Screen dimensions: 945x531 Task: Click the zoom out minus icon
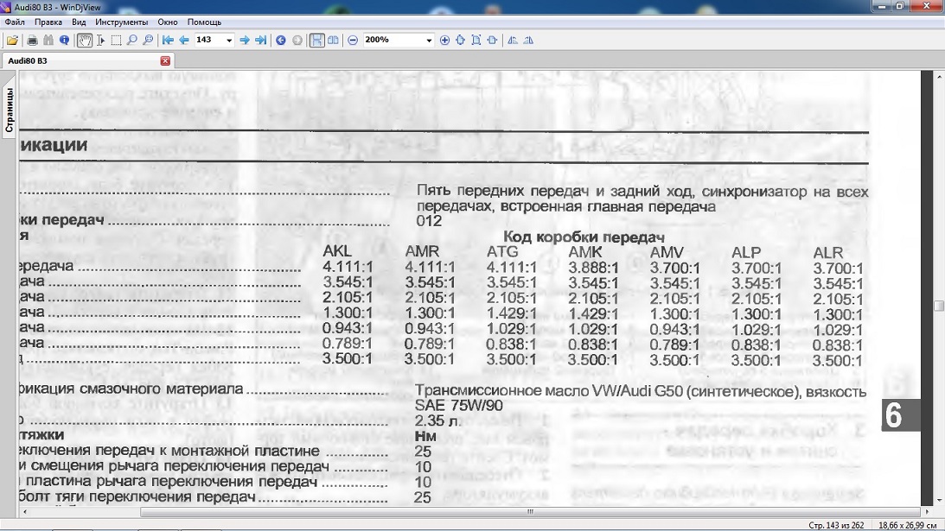coord(353,41)
